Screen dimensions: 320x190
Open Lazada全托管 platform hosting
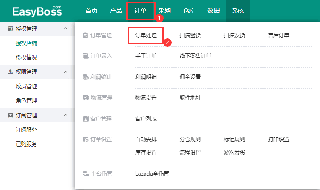tap(152, 174)
